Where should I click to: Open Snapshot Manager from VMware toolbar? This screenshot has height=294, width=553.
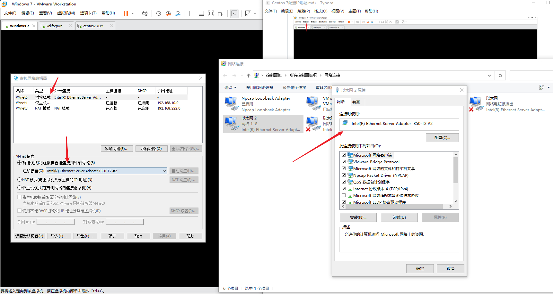(178, 13)
